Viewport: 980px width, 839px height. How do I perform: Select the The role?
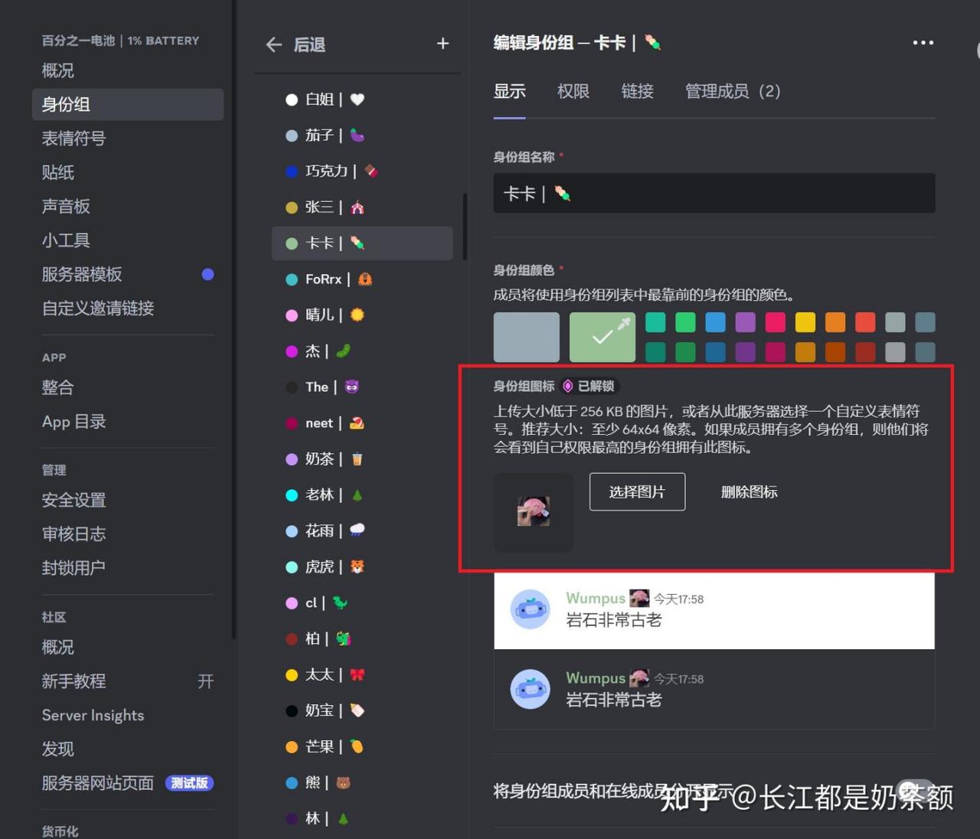tap(362, 387)
